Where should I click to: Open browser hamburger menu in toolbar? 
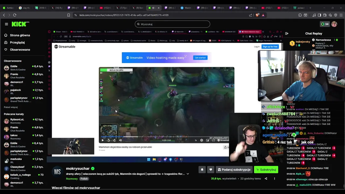pyautogui.click(x=341, y=15)
